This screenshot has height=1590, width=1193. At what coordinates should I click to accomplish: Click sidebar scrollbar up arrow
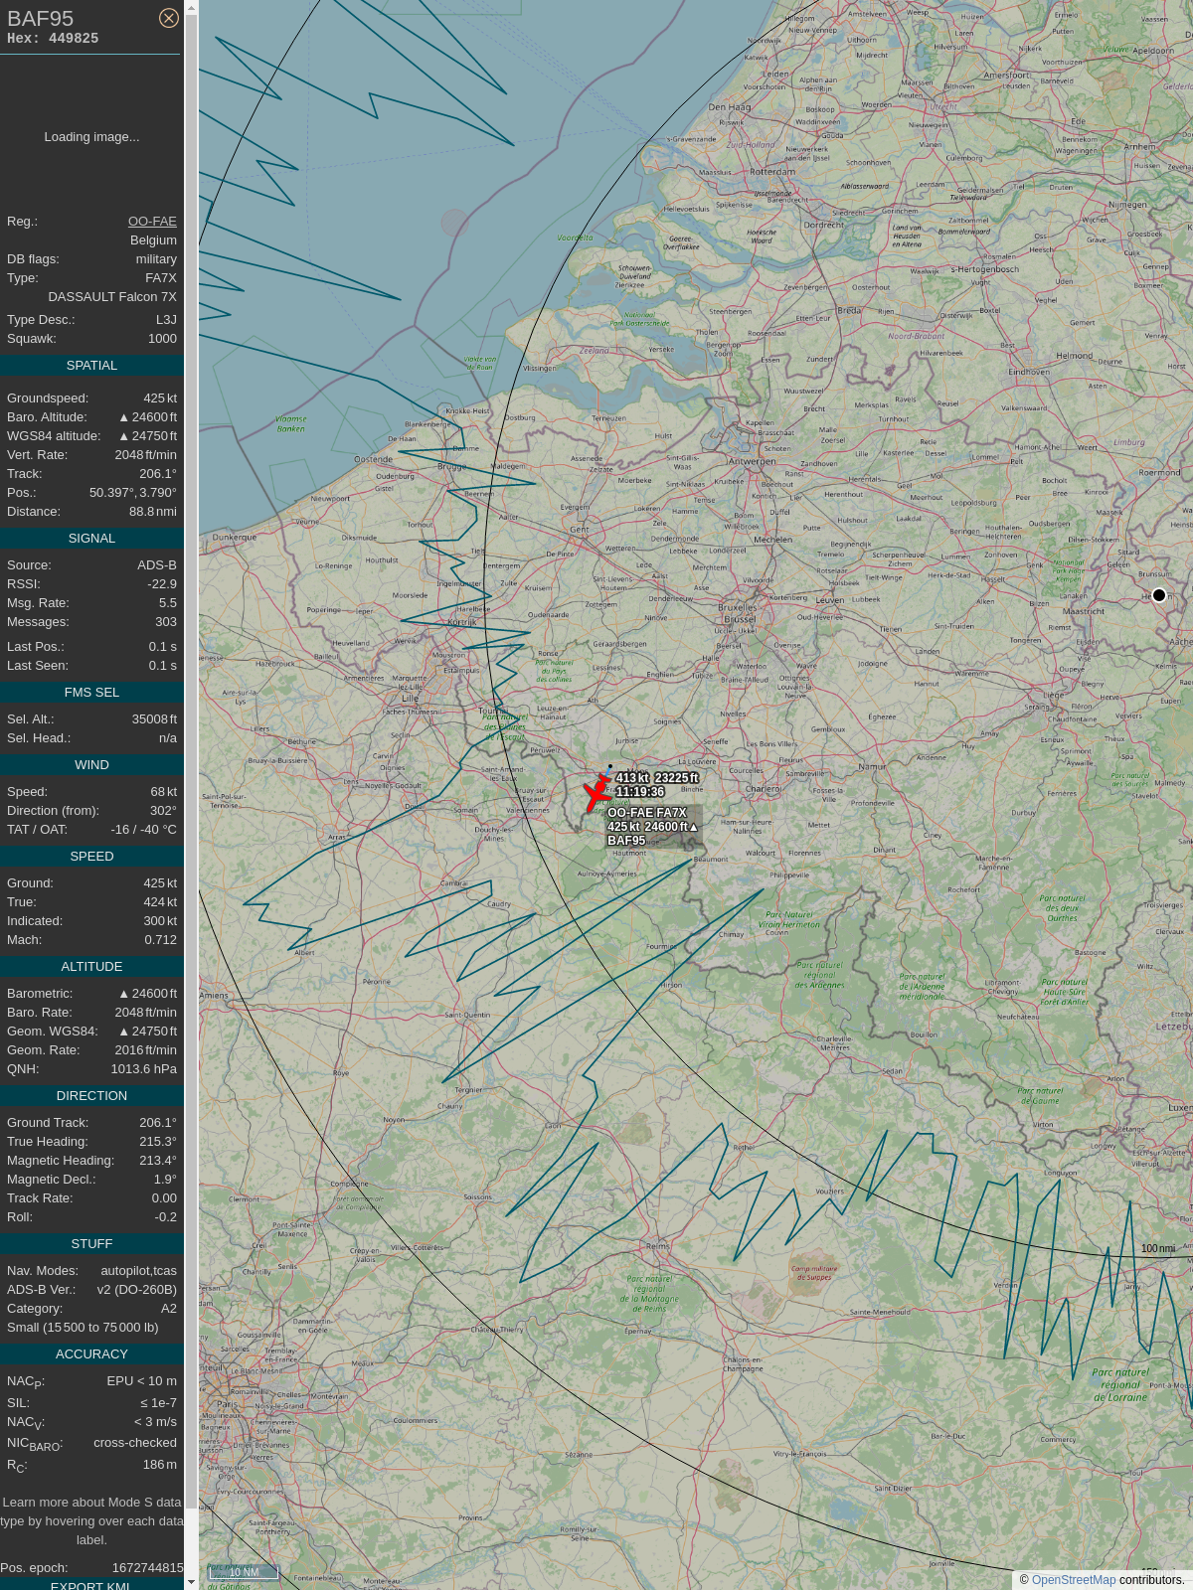point(192,7)
